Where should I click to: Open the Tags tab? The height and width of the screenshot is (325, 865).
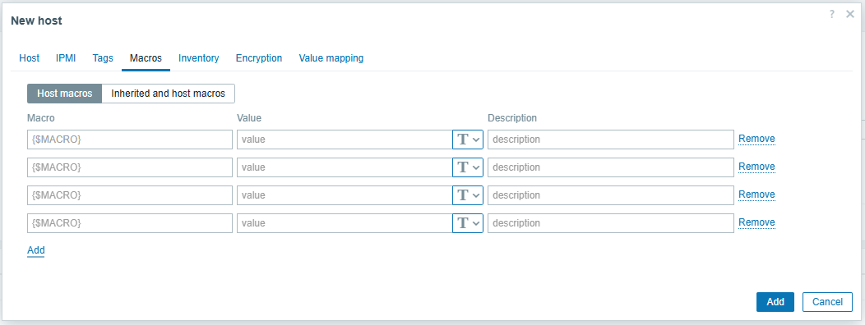coord(103,57)
